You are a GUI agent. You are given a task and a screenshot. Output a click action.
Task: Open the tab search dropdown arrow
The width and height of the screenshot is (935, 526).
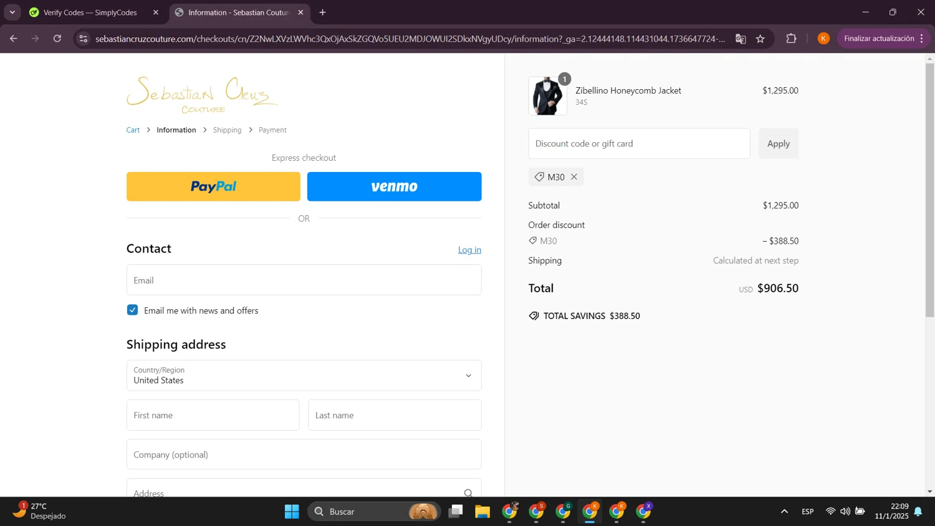12,12
